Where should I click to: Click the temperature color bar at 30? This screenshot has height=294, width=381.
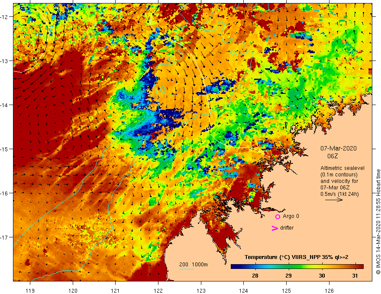[x=322, y=267]
